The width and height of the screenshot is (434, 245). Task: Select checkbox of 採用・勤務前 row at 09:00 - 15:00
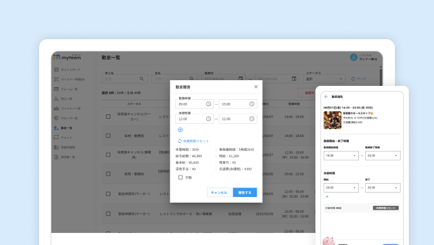pyautogui.click(x=108, y=174)
